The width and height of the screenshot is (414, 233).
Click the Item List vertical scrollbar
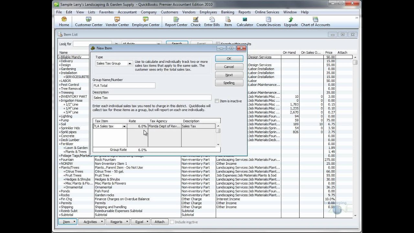coord(355,136)
